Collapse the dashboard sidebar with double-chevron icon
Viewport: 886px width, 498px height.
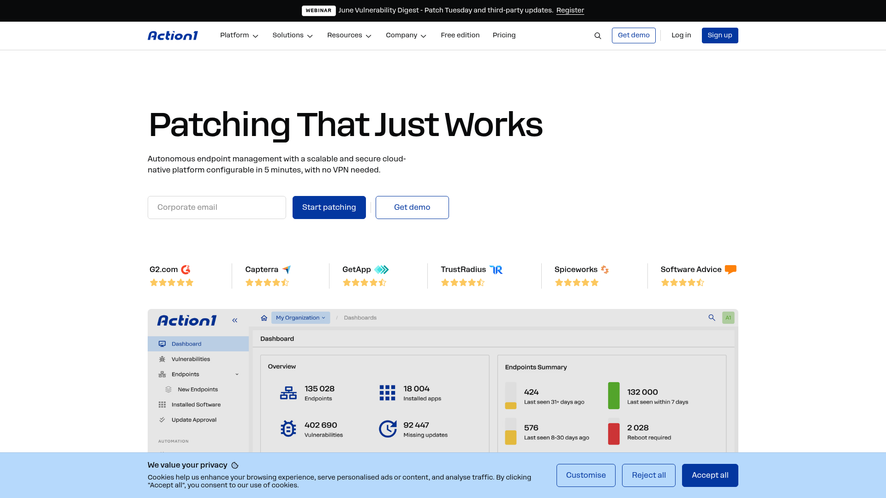pos(235,320)
